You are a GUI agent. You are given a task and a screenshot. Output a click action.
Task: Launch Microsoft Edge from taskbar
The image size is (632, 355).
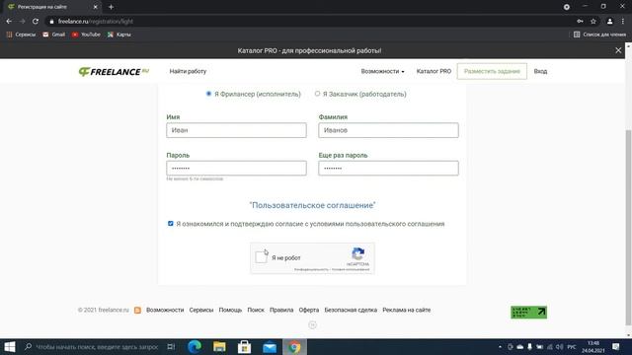(x=195, y=346)
